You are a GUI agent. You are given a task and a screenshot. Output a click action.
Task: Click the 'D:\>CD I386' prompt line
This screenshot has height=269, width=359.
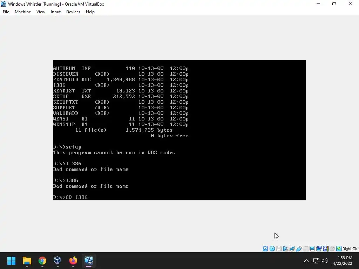[70, 197]
